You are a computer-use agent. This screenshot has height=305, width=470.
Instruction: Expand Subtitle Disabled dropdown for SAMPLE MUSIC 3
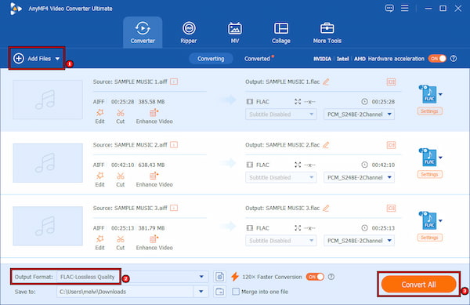pos(281,241)
